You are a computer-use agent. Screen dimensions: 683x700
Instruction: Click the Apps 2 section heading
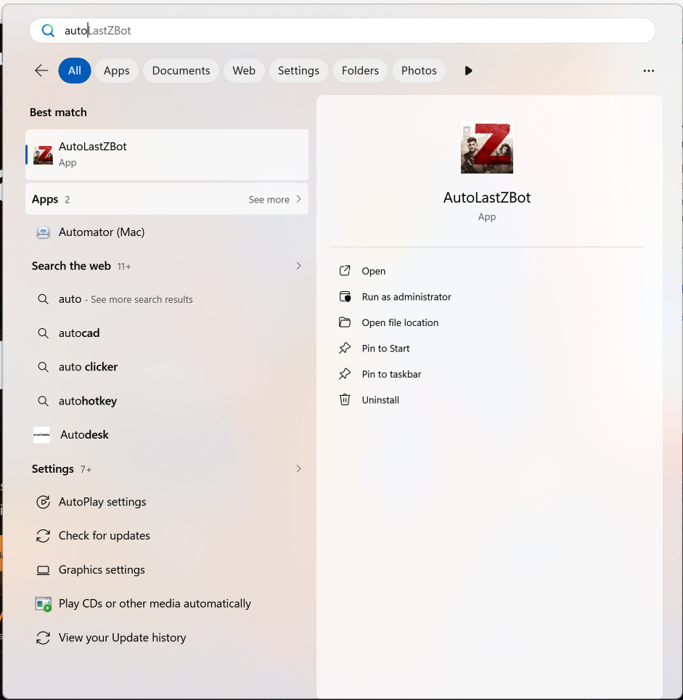[x=50, y=200]
